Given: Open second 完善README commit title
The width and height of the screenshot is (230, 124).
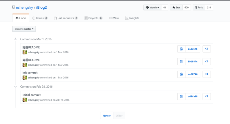Looking at the screenshot, I should [x=31, y=60].
